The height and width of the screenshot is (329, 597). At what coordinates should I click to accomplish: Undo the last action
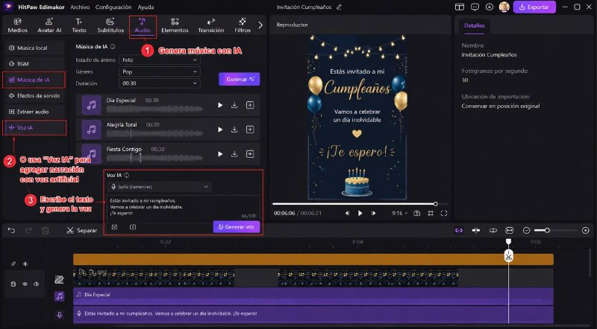pos(11,230)
